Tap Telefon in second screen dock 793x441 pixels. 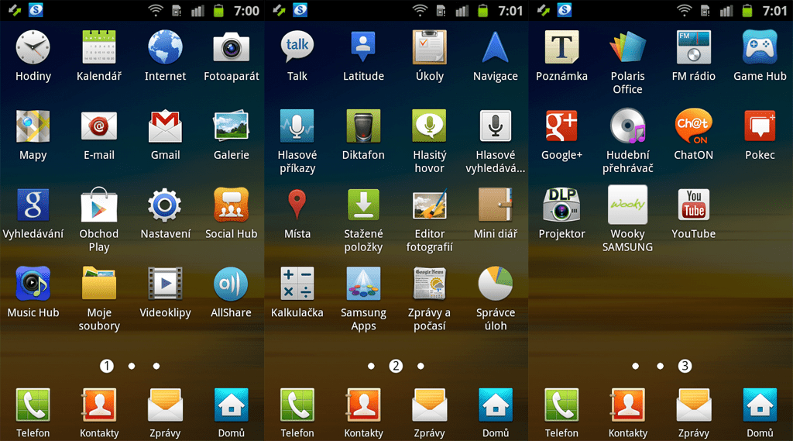tap(297, 405)
